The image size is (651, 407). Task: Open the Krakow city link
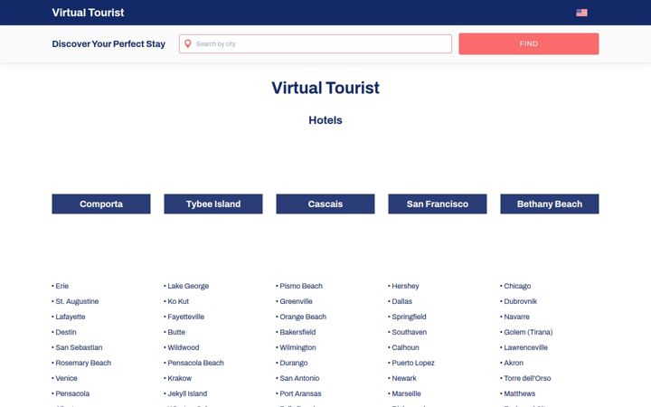click(180, 378)
